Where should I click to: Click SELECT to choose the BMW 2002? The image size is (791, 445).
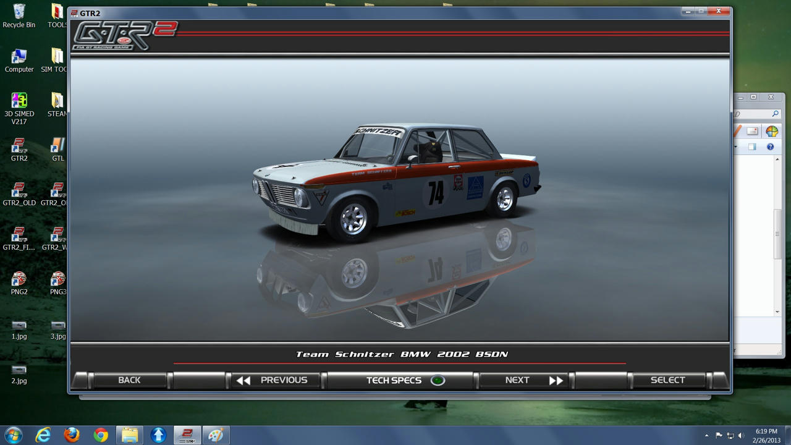click(667, 380)
